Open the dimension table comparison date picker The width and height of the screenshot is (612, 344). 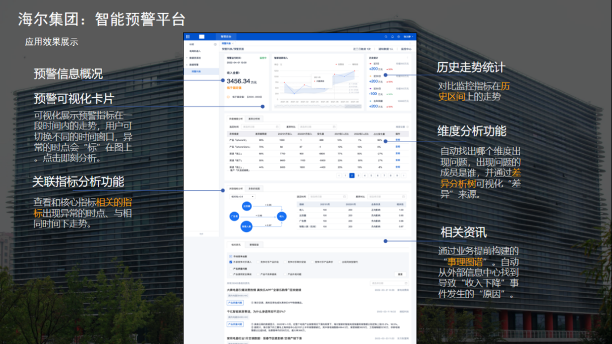(317, 127)
